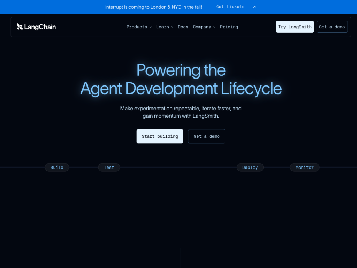The image size is (357, 268).
Task: Select the Test lifecycle stage
Action: point(109,167)
